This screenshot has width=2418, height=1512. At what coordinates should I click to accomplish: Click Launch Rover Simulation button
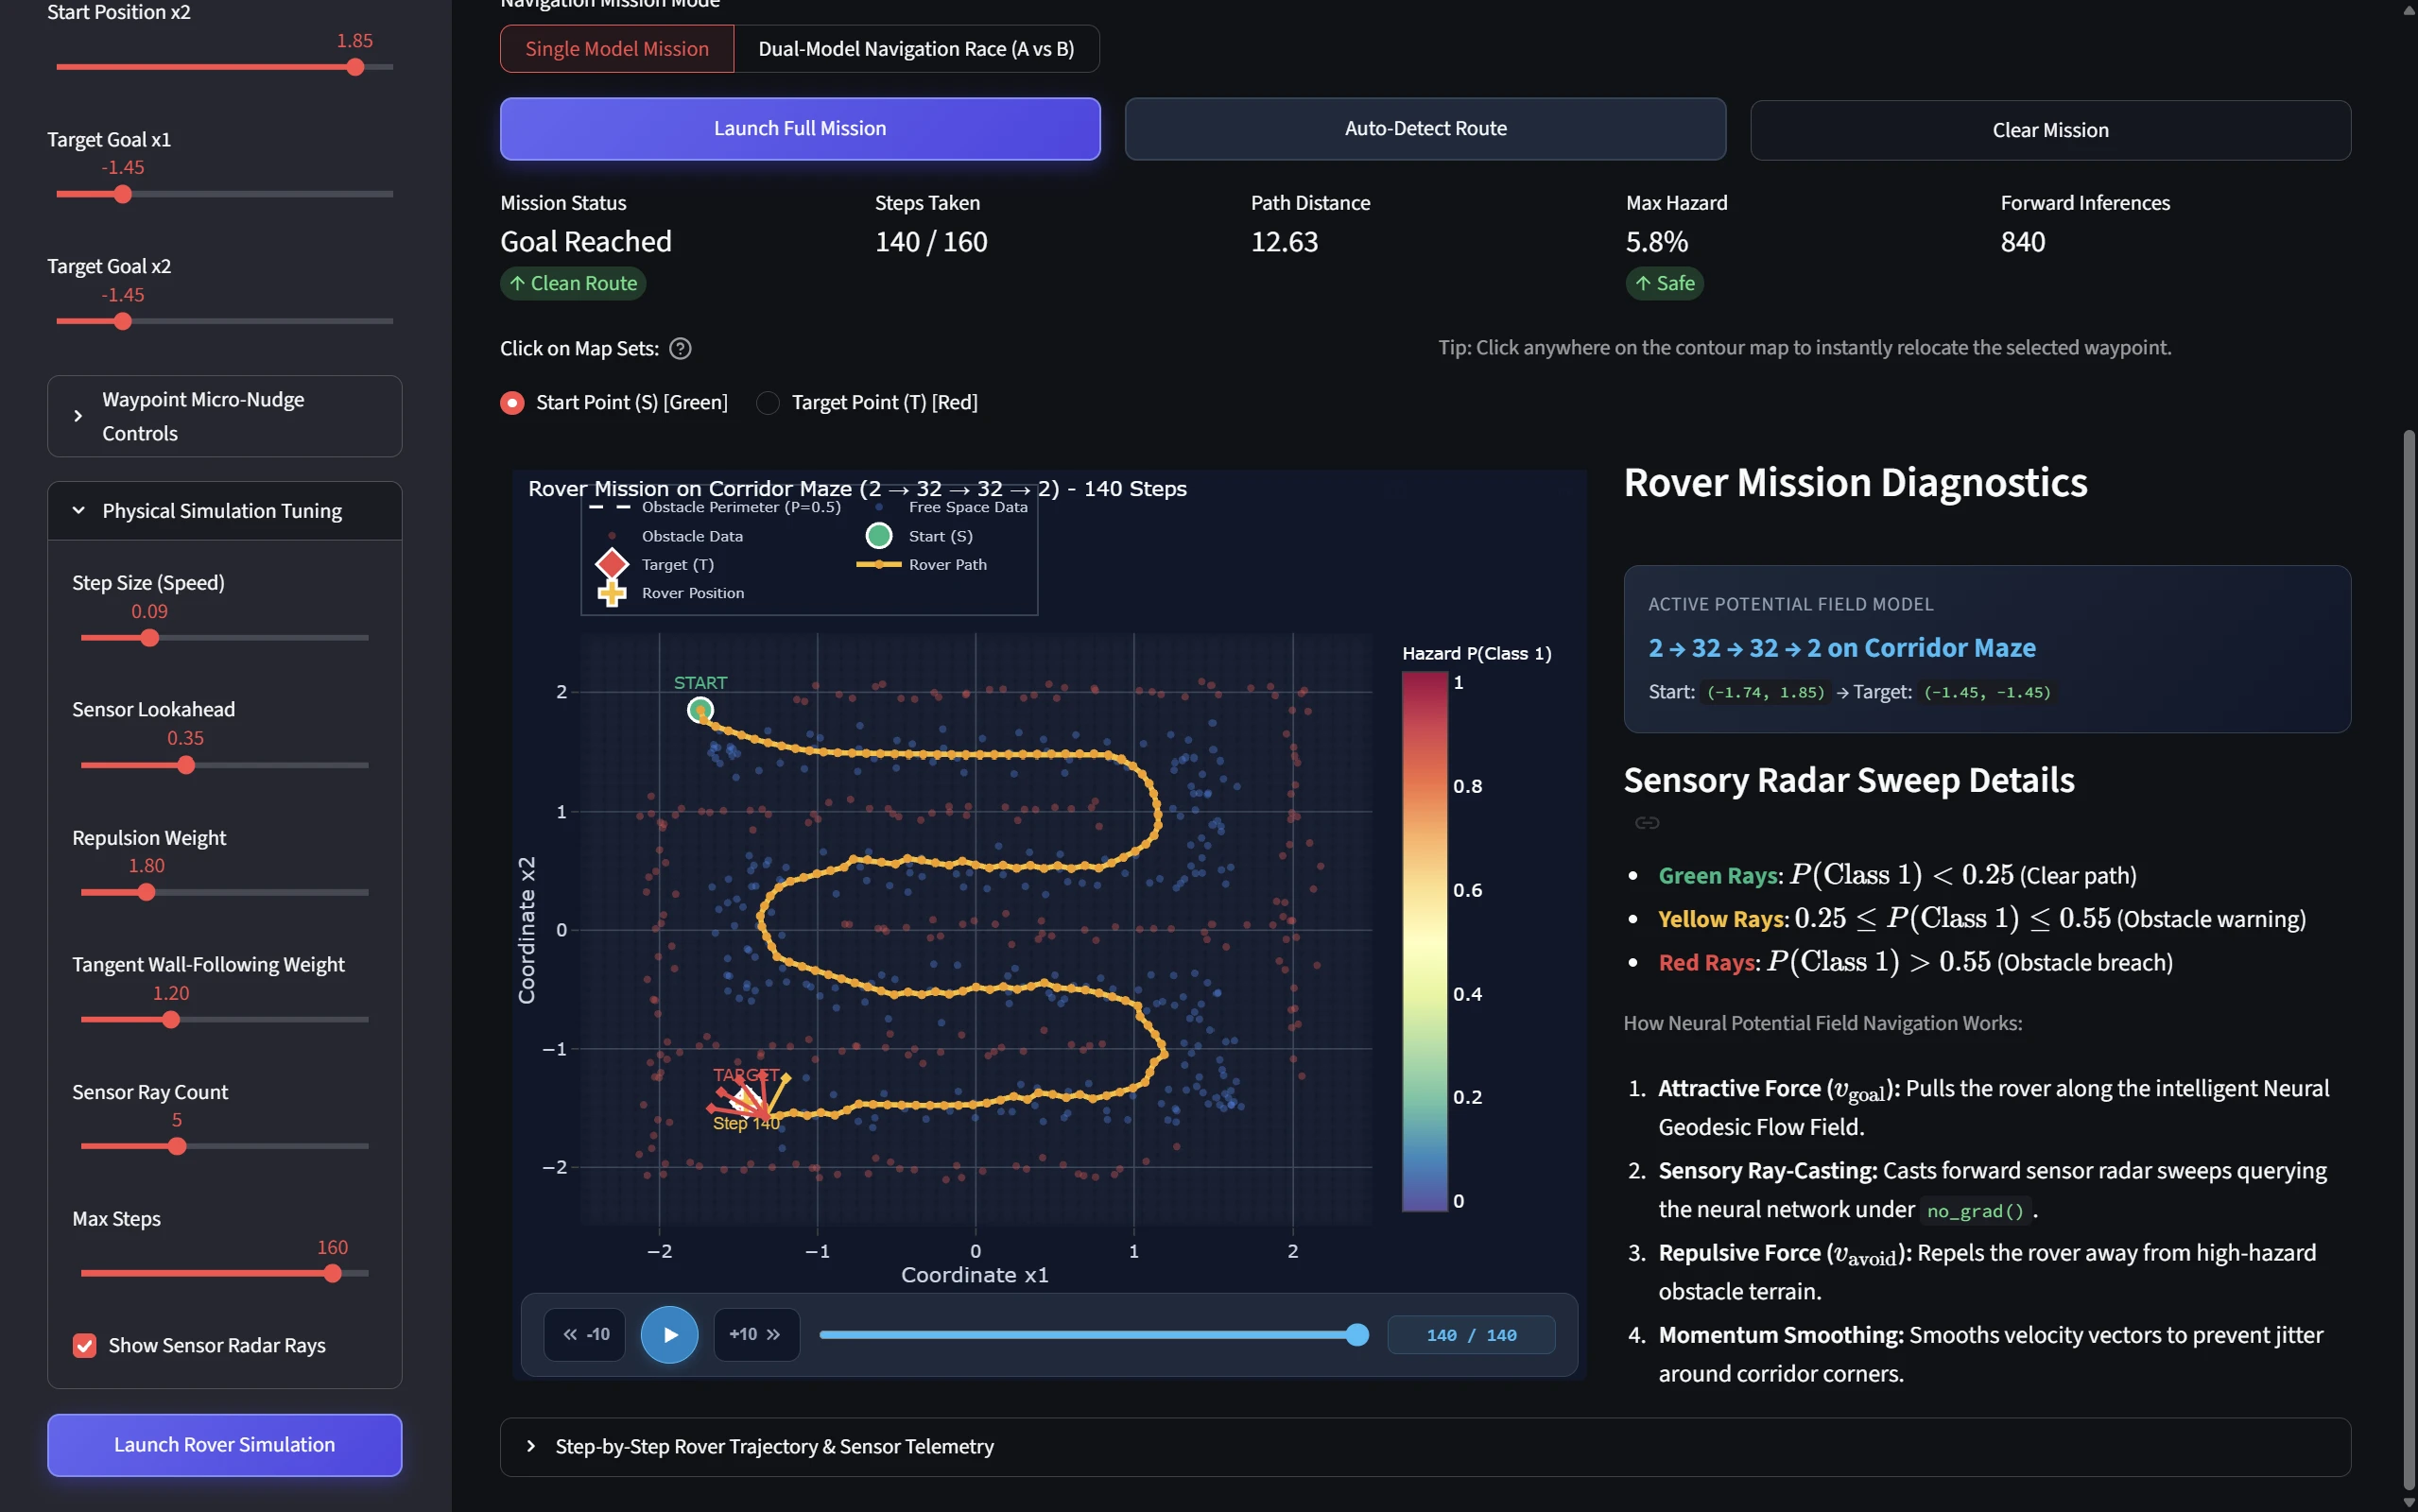click(x=225, y=1444)
